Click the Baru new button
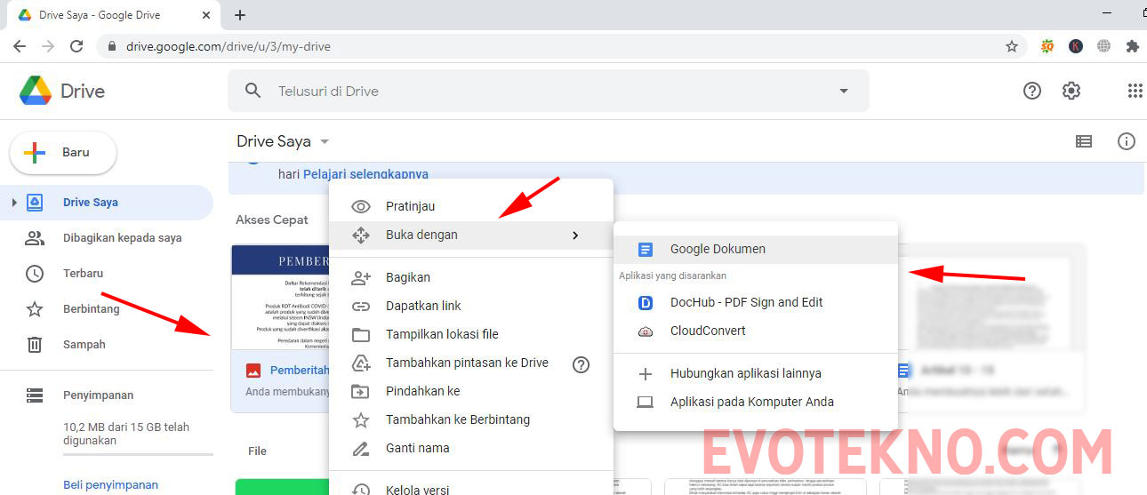The height and width of the screenshot is (495, 1147). [x=63, y=152]
